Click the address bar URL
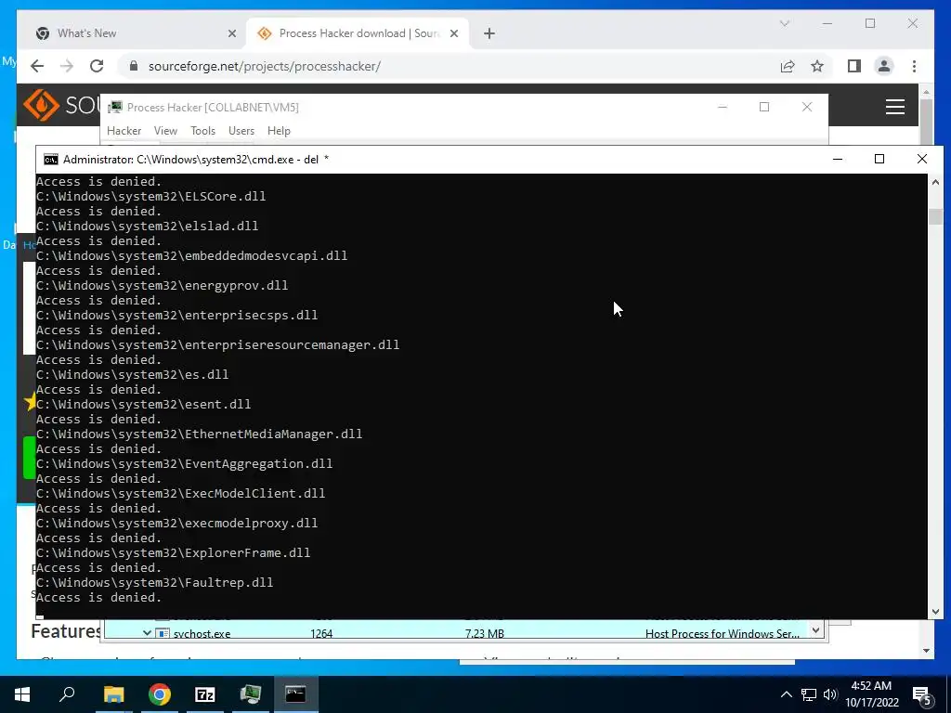The height and width of the screenshot is (713, 951). pyautogui.click(x=265, y=66)
